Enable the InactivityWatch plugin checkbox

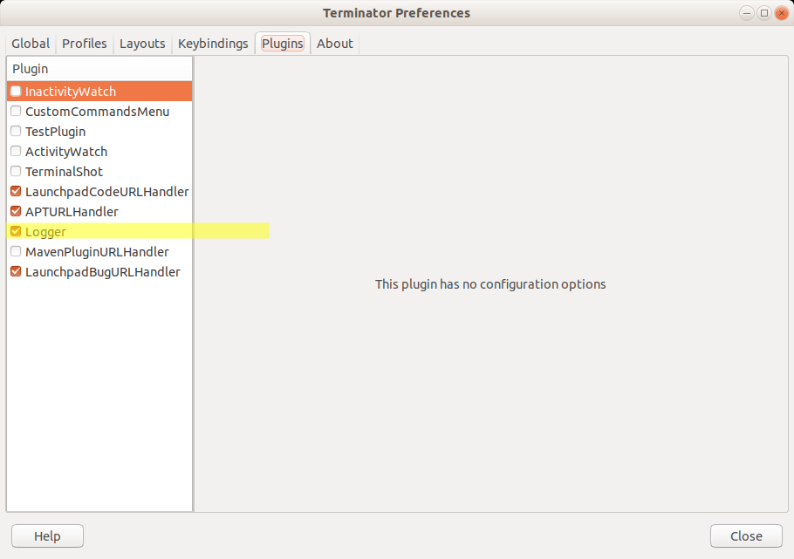(15, 91)
